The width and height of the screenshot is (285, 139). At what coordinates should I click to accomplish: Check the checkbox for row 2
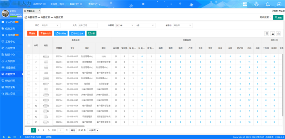coord(28,62)
